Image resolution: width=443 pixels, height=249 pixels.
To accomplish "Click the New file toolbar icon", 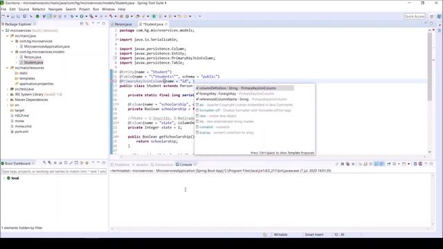I will coord(3,17).
